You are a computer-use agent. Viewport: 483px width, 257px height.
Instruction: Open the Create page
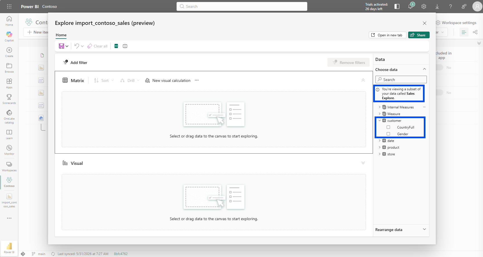pyautogui.click(x=9, y=52)
